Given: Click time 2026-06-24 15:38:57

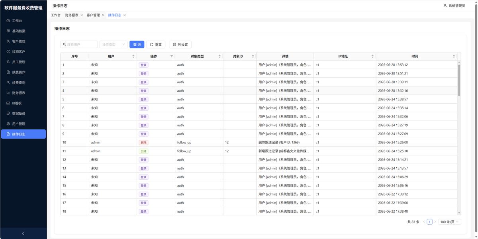Looking at the screenshot, I should pos(393,99).
